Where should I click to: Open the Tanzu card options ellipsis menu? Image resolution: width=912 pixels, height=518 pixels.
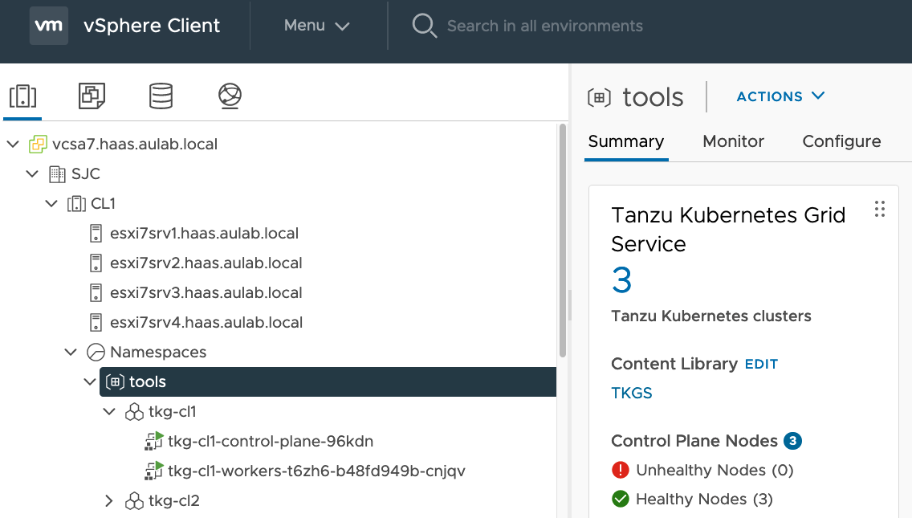click(x=879, y=209)
